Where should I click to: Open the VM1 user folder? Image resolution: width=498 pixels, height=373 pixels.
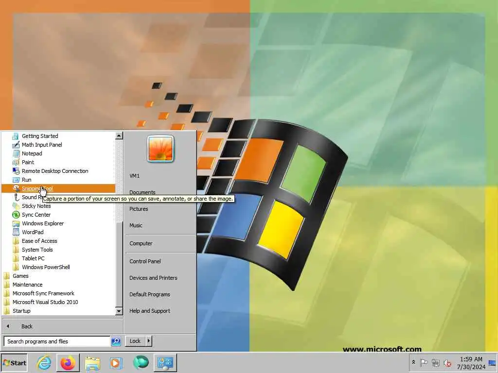coord(134,176)
